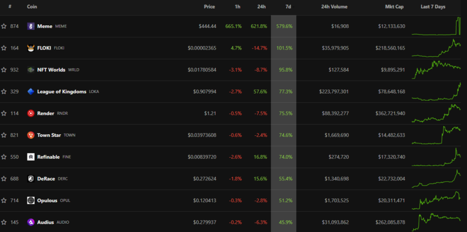Click Town Star volume $1,669,690

[x=337, y=135]
